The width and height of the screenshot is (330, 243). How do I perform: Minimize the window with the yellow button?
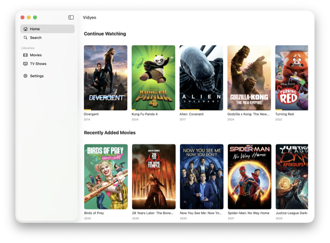click(29, 17)
